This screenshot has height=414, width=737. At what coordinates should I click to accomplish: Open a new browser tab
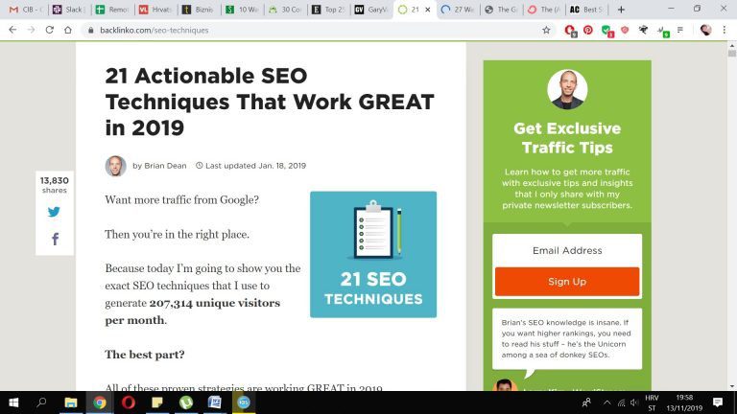pyautogui.click(x=621, y=10)
